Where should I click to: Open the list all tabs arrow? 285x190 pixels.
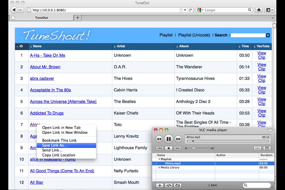click(273, 18)
